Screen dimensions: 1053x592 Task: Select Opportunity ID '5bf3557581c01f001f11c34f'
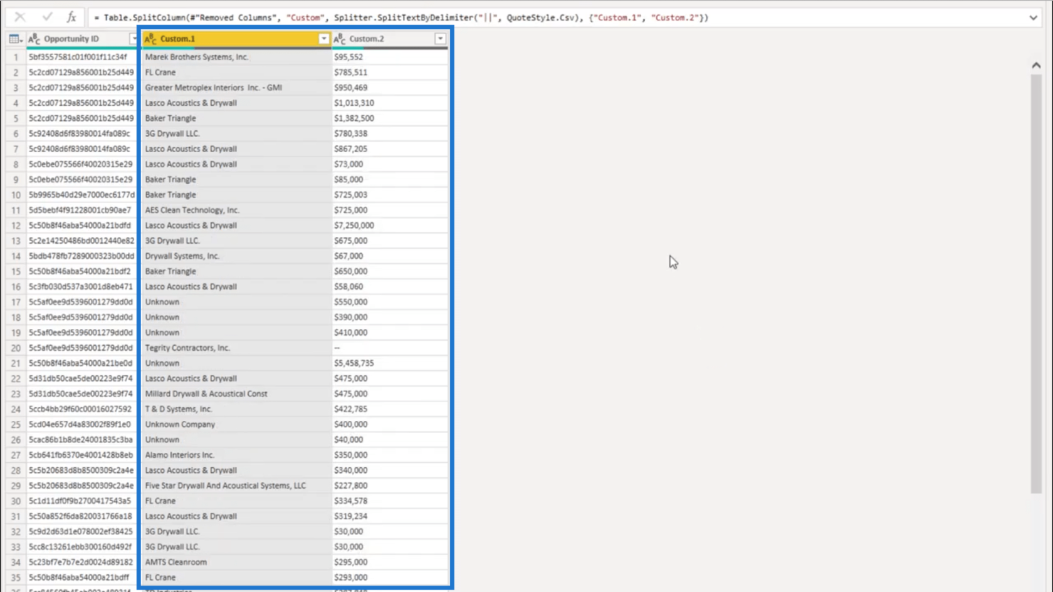[x=81, y=57]
